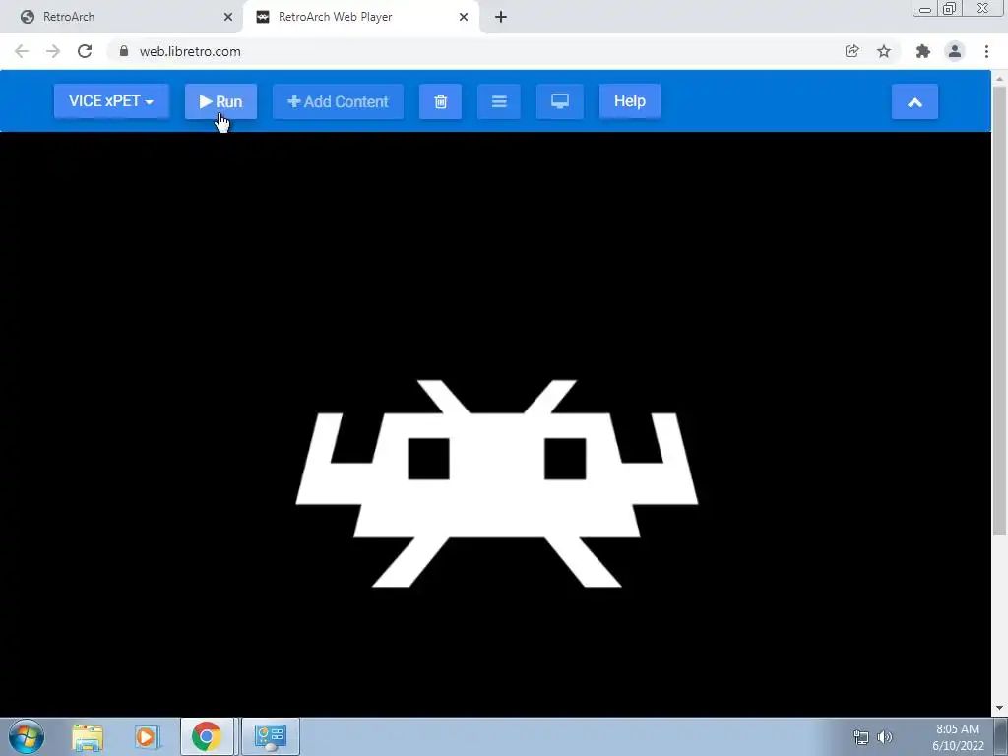This screenshot has height=756, width=1008.
Task: Click the Add Content button
Action: 339,101
